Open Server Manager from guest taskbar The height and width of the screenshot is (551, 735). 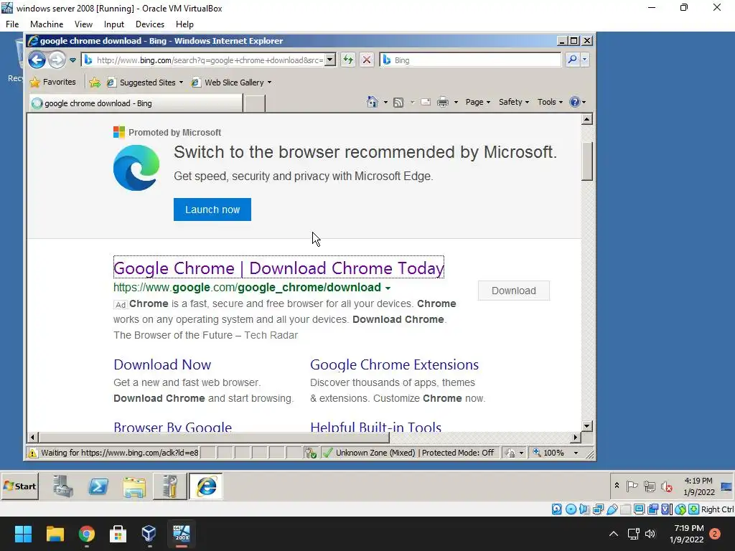(x=63, y=486)
